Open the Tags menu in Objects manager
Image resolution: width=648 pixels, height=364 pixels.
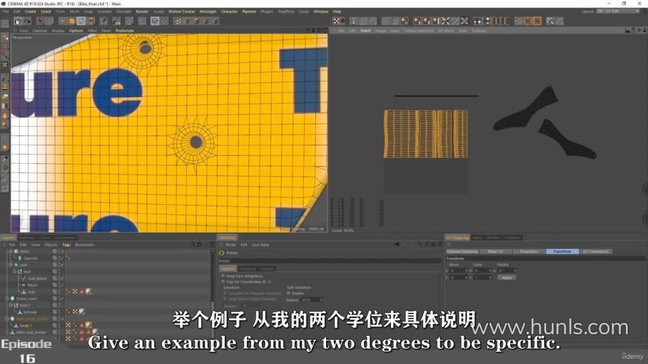click(66, 245)
